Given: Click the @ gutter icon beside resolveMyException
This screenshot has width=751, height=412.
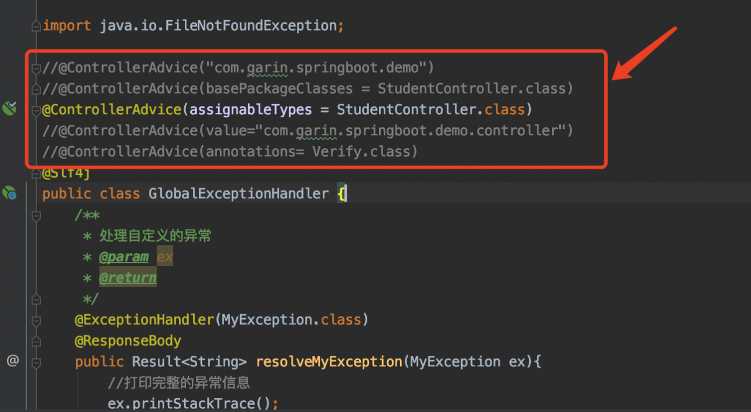Looking at the screenshot, I should (12, 360).
